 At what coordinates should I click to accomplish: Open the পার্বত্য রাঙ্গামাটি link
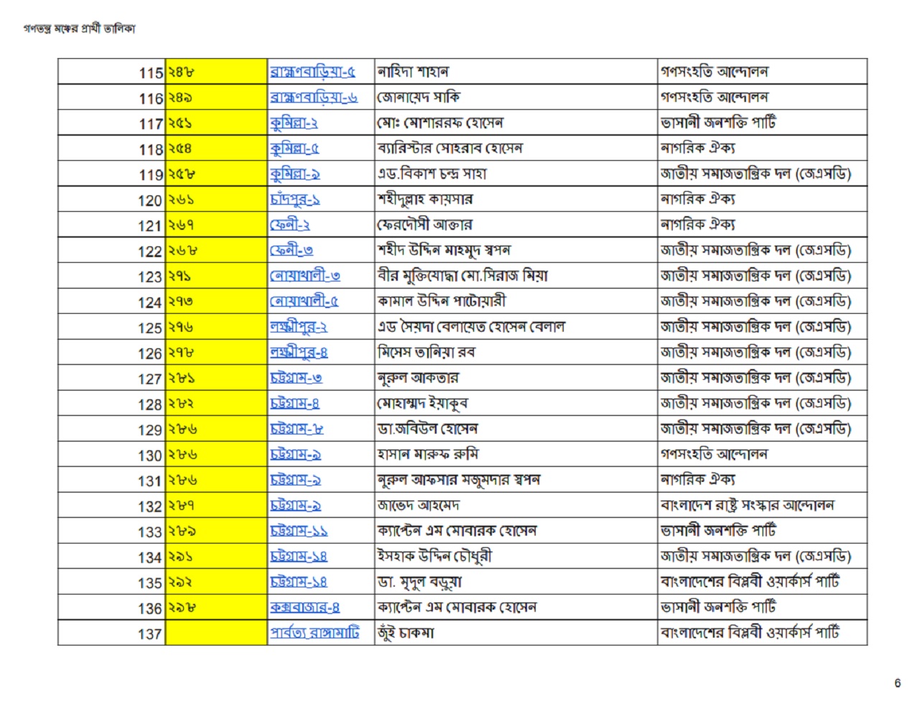[x=314, y=633]
